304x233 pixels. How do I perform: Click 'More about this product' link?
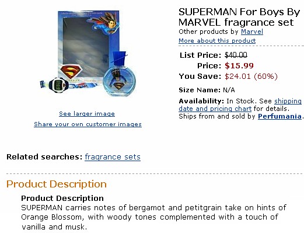217,41
